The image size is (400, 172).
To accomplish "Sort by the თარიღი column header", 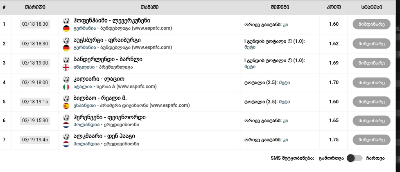I will [35, 7].
